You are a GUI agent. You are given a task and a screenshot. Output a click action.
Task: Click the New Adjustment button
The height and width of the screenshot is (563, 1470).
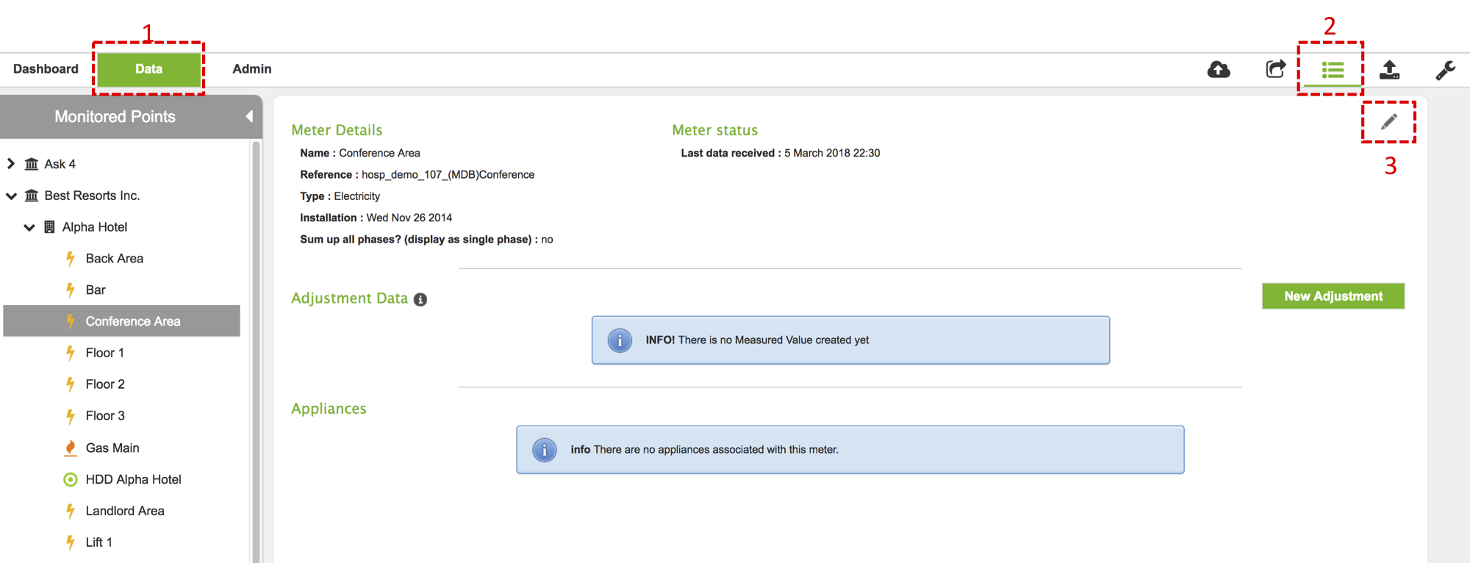point(1333,296)
